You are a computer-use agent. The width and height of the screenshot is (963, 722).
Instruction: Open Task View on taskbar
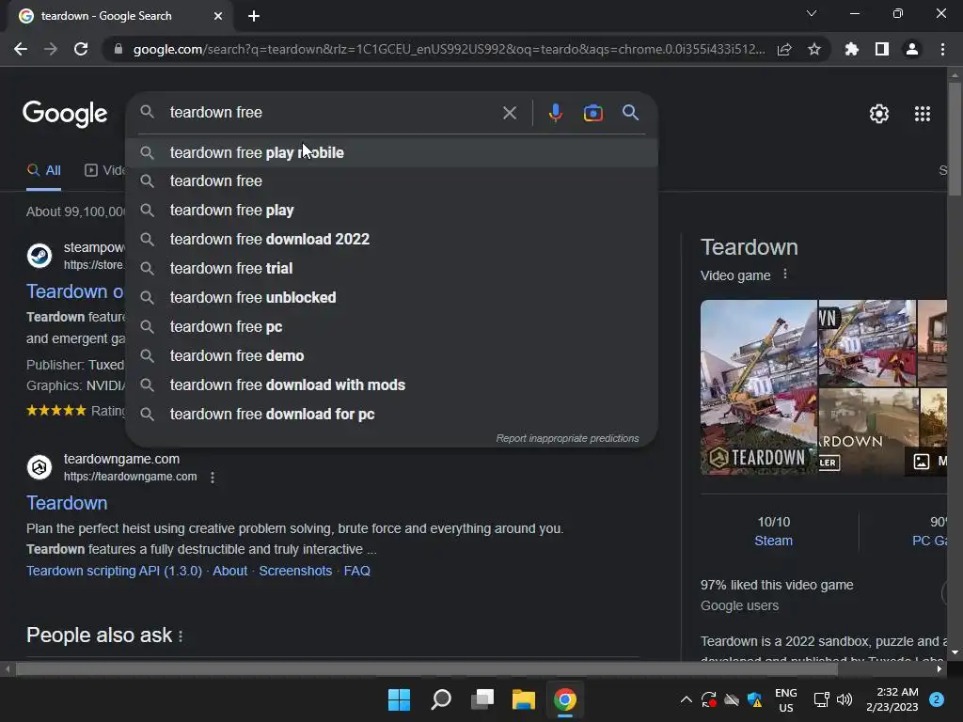tap(482, 699)
